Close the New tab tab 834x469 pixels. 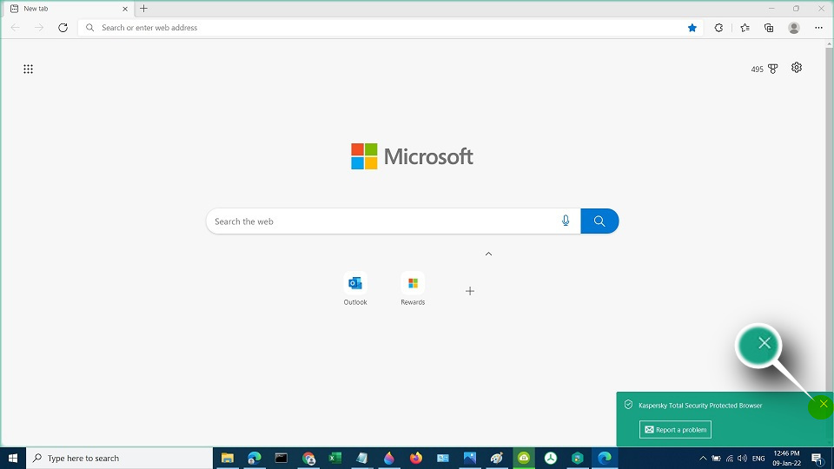(x=125, y=9)
